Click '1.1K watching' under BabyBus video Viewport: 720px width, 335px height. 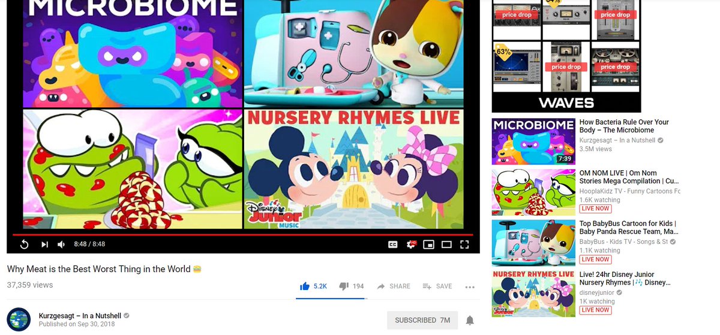click(600, 251)
